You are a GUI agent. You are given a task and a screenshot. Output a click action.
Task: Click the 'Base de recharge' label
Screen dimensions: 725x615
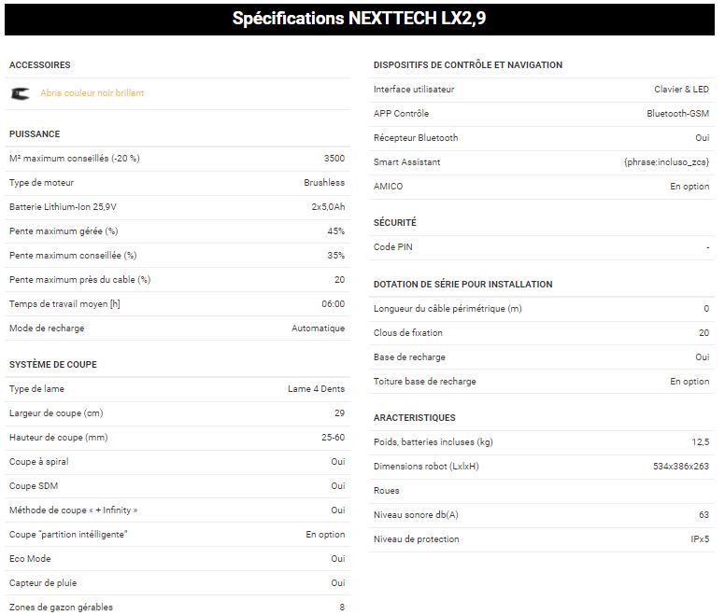point(409,357)
